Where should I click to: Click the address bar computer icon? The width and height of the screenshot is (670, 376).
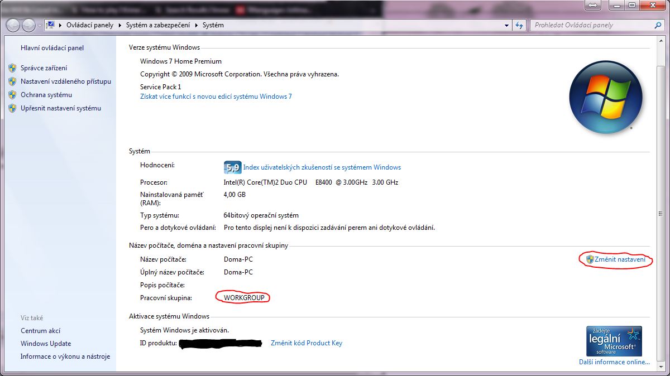(x=50, y=25)
